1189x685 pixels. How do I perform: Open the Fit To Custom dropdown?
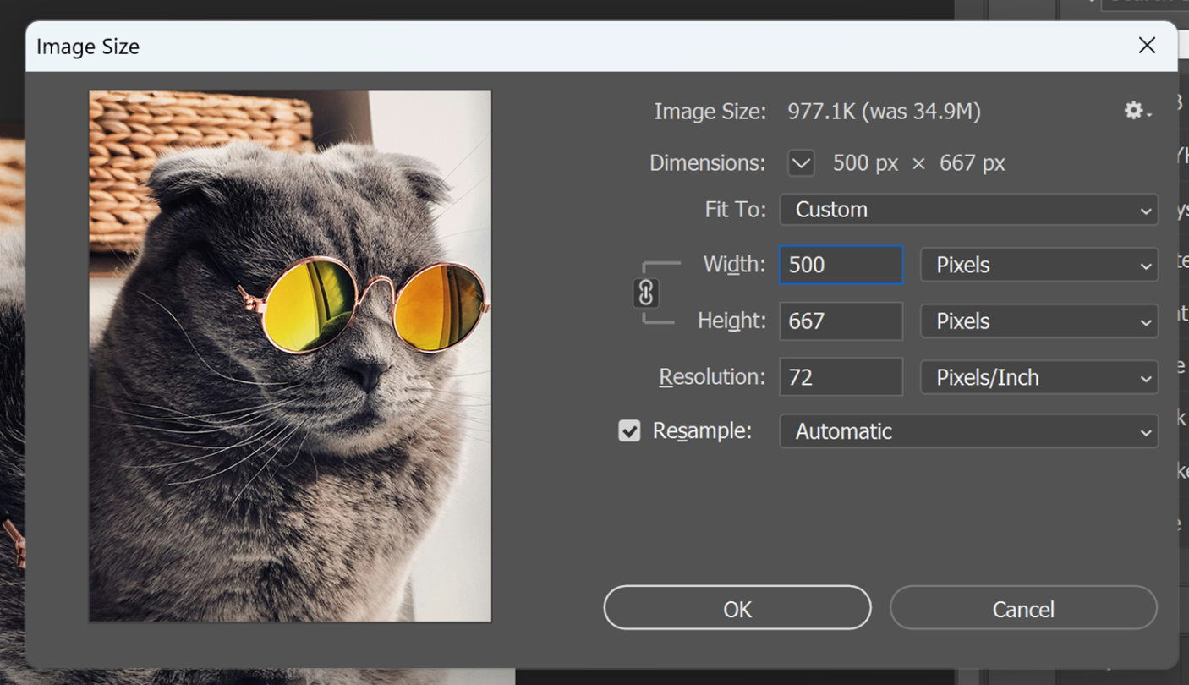tap(968, 210)
